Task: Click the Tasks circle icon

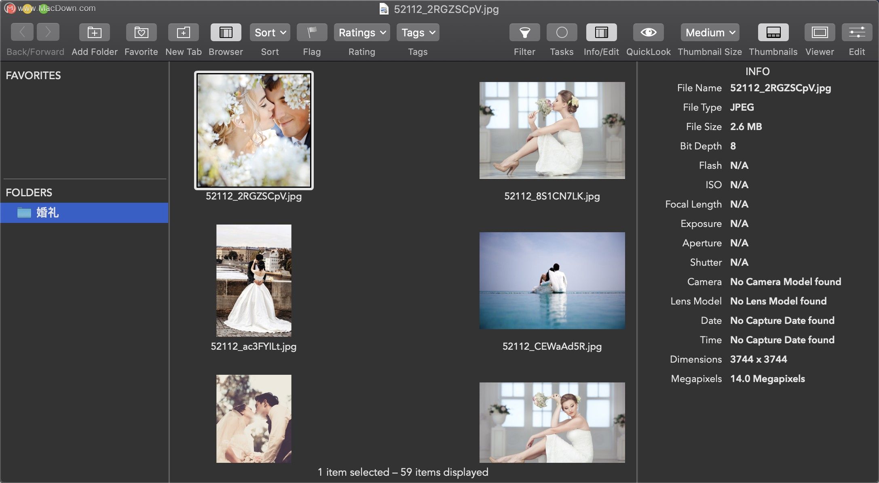Action: 562,32
